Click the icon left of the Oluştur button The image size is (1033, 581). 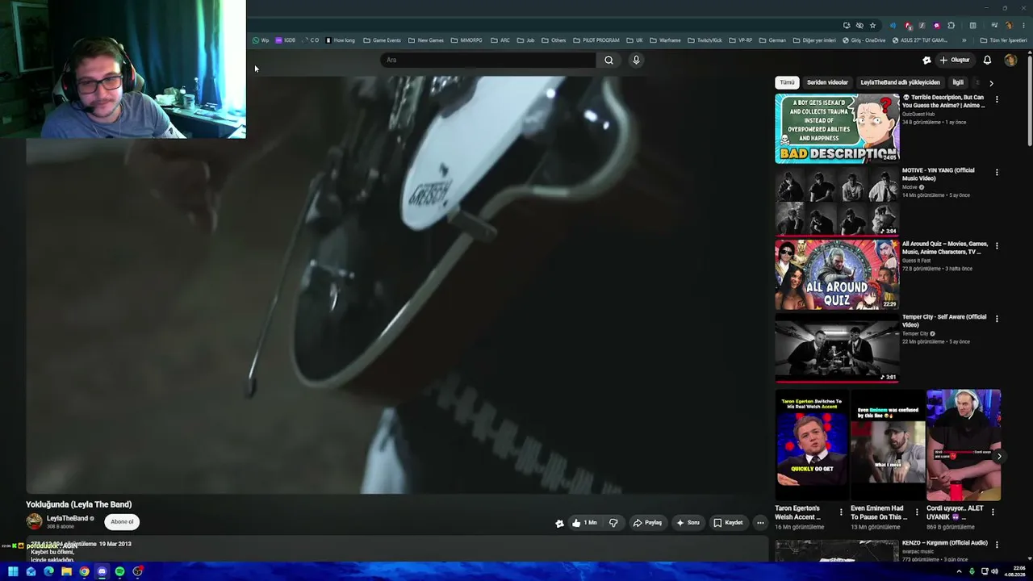(926, 60)
